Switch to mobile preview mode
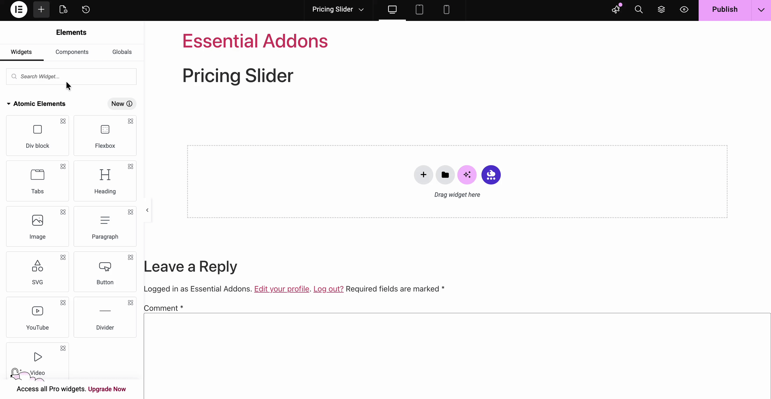771x399 pixels. click(446, 9)
